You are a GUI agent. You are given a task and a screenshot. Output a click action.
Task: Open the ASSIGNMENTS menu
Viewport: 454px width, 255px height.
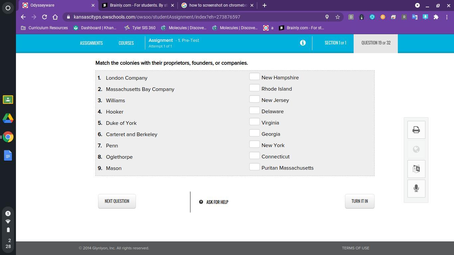[91, 43]
